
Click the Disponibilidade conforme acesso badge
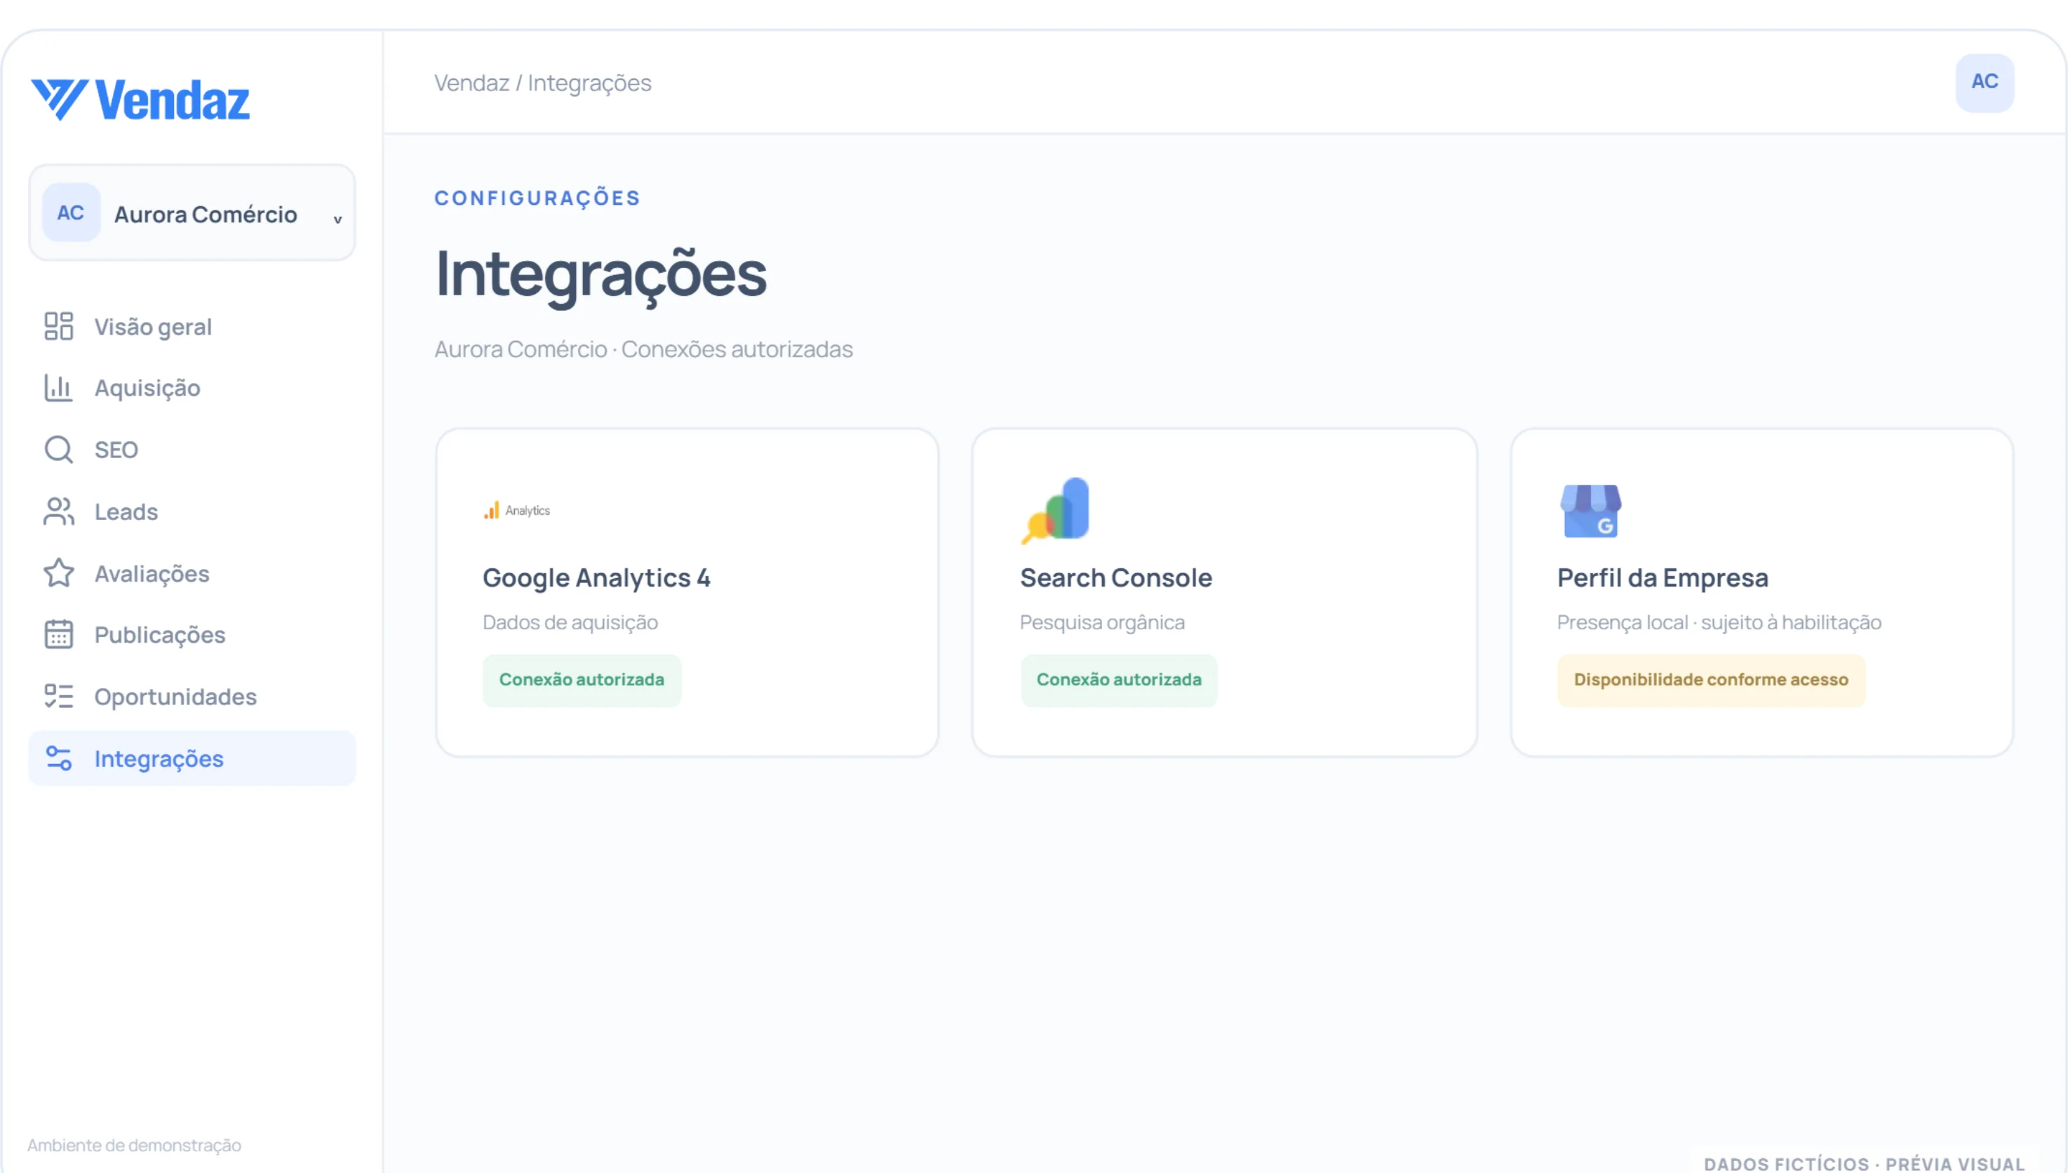click(1710, 679)
